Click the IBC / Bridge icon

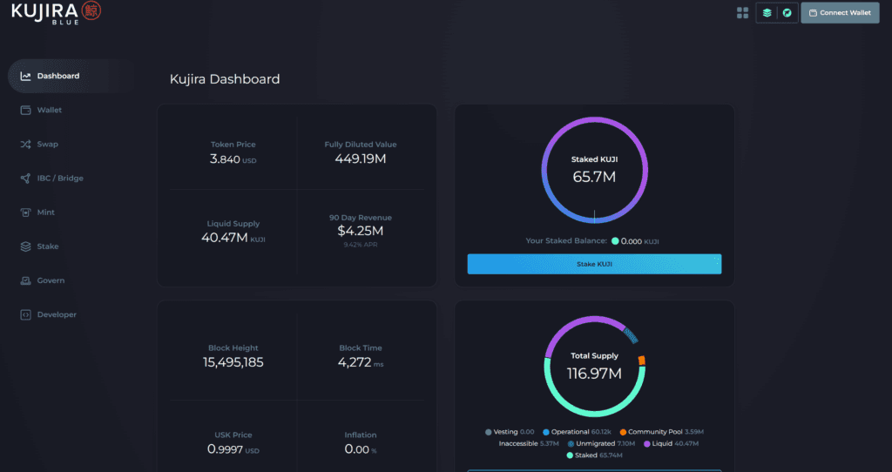point(25,179)
